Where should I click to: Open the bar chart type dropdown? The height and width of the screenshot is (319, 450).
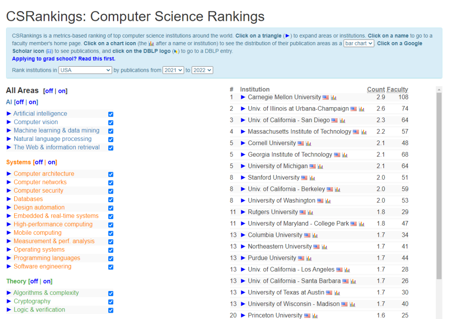[x=358, y=43]
